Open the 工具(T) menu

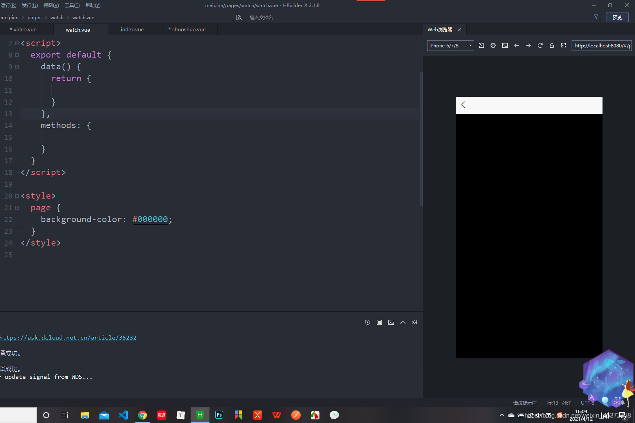coord(72,5)
